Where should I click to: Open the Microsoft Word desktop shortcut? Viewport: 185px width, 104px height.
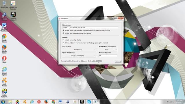tap(4, 27)
